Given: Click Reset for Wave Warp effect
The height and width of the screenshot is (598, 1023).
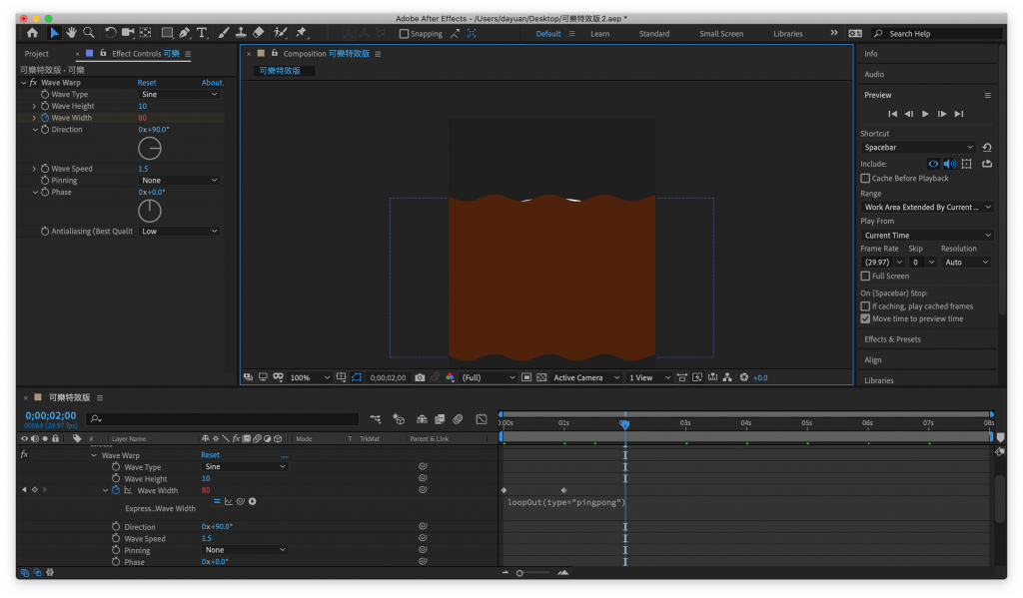Looking at the screenshot, I should (x=147, y=83).
